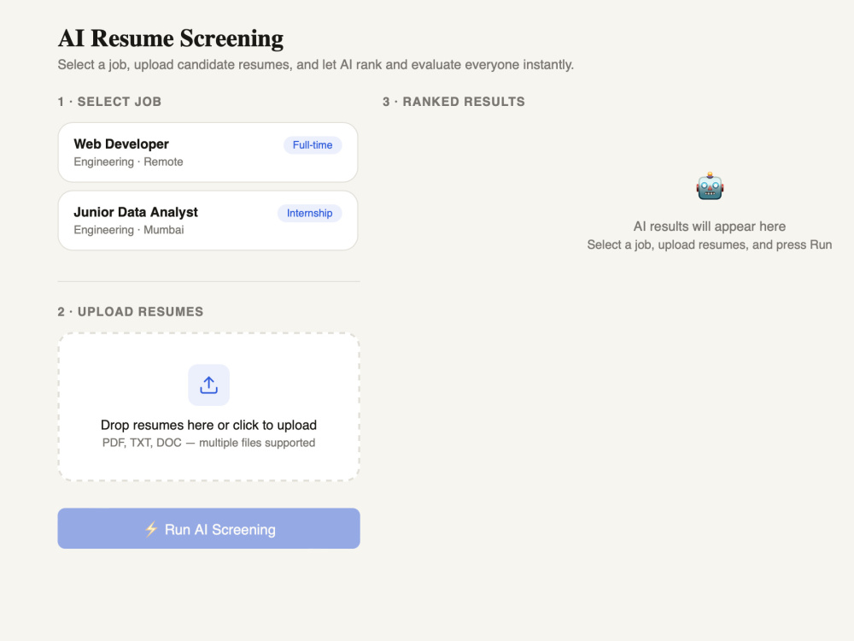Open the resume drop zone to upload
Image resolution: width=854 pixels, height=641 pixels.
(208, 407)
